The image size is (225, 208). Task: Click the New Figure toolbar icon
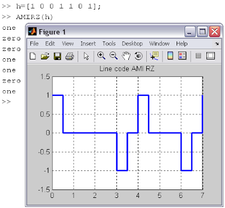(x=33, y=56)
